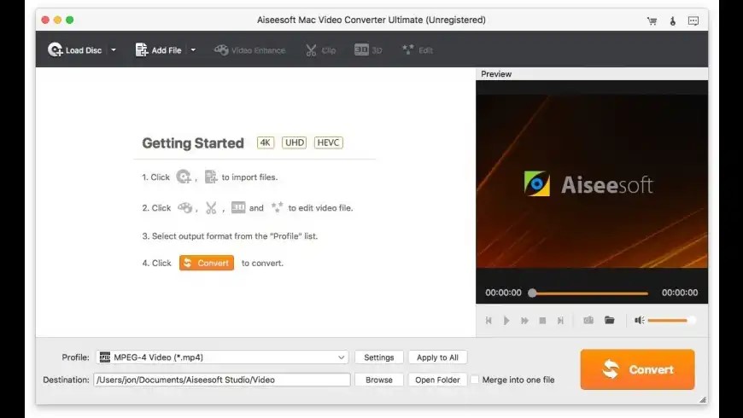Skip to previous item in preview player

point(489,321)
